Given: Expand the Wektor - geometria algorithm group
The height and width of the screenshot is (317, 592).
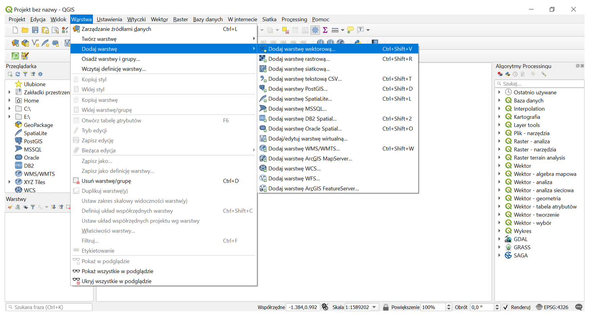Looking at the screenshot, I should 499,199.
